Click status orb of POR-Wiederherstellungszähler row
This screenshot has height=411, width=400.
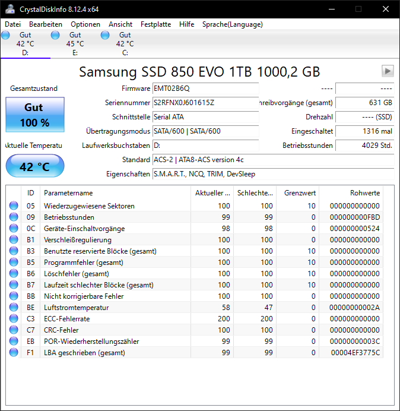tap(14, 341)
